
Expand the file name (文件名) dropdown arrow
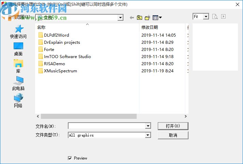pyautogui.click(x=148, y=126)
